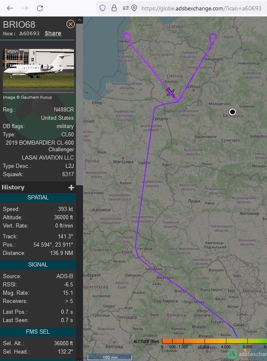267x361 pixels.
Task: Select the SIGNAL section header
Action: pos(38,264)
